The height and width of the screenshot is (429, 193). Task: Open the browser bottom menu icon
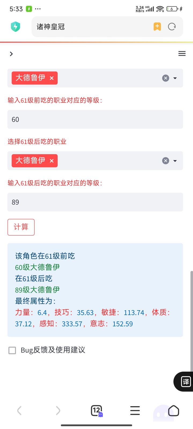[135, 410]
